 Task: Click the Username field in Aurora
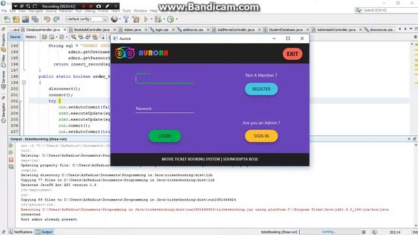(x=165, y=79)
